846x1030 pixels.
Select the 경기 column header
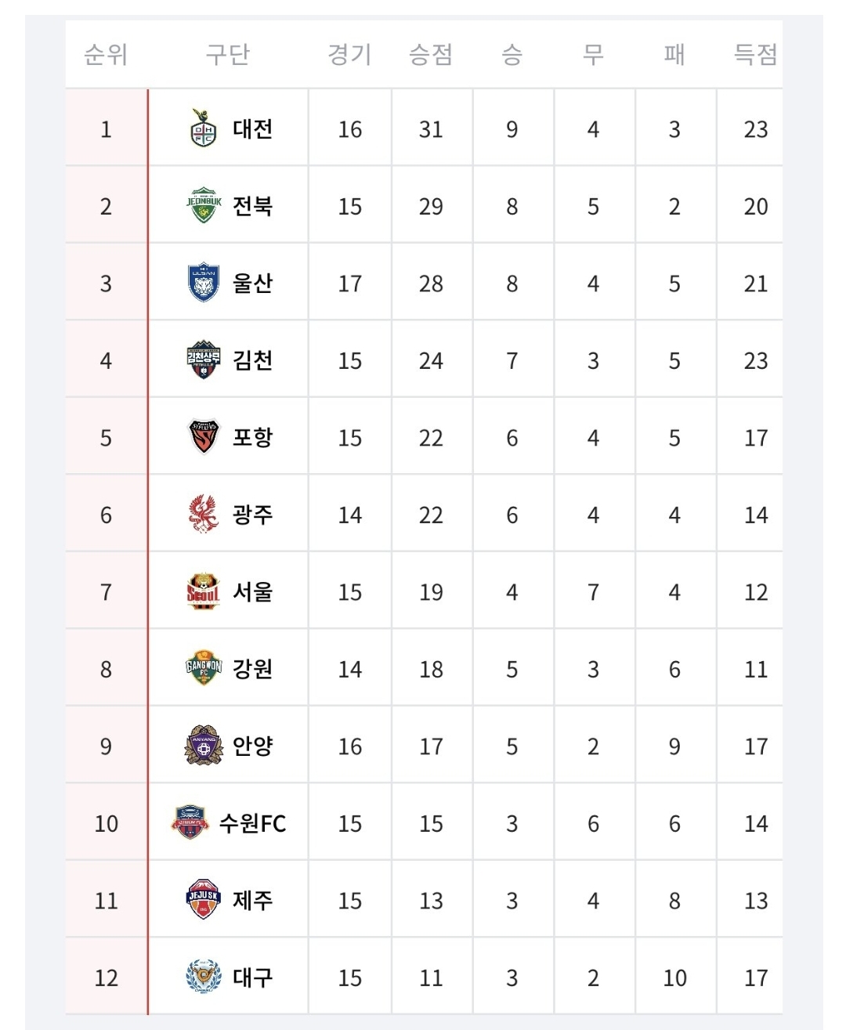(x=349, y=54)
